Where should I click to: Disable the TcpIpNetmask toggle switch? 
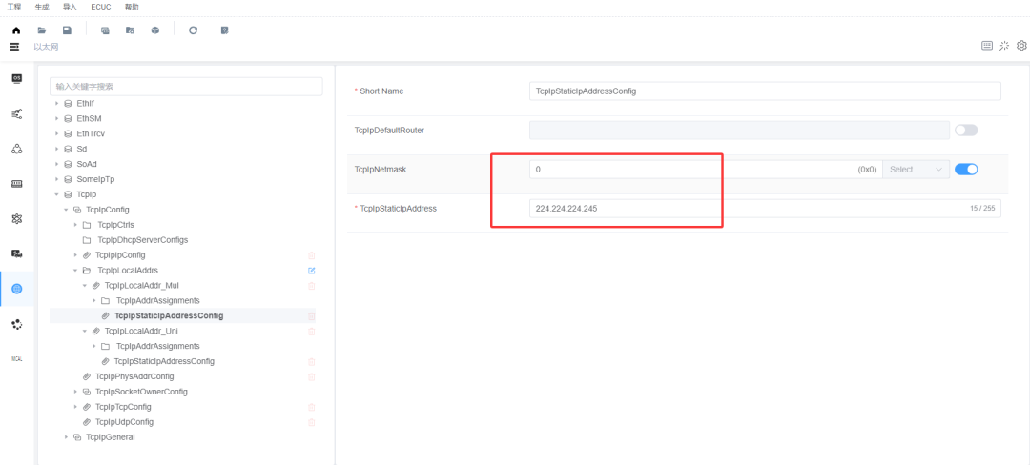coord(965,170)
